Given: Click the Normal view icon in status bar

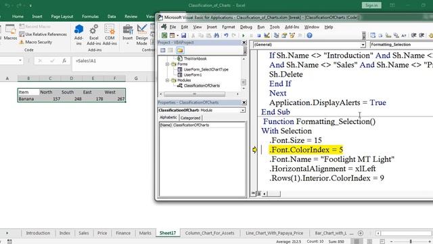Looking at the screenshot, I should pos(357,241).
